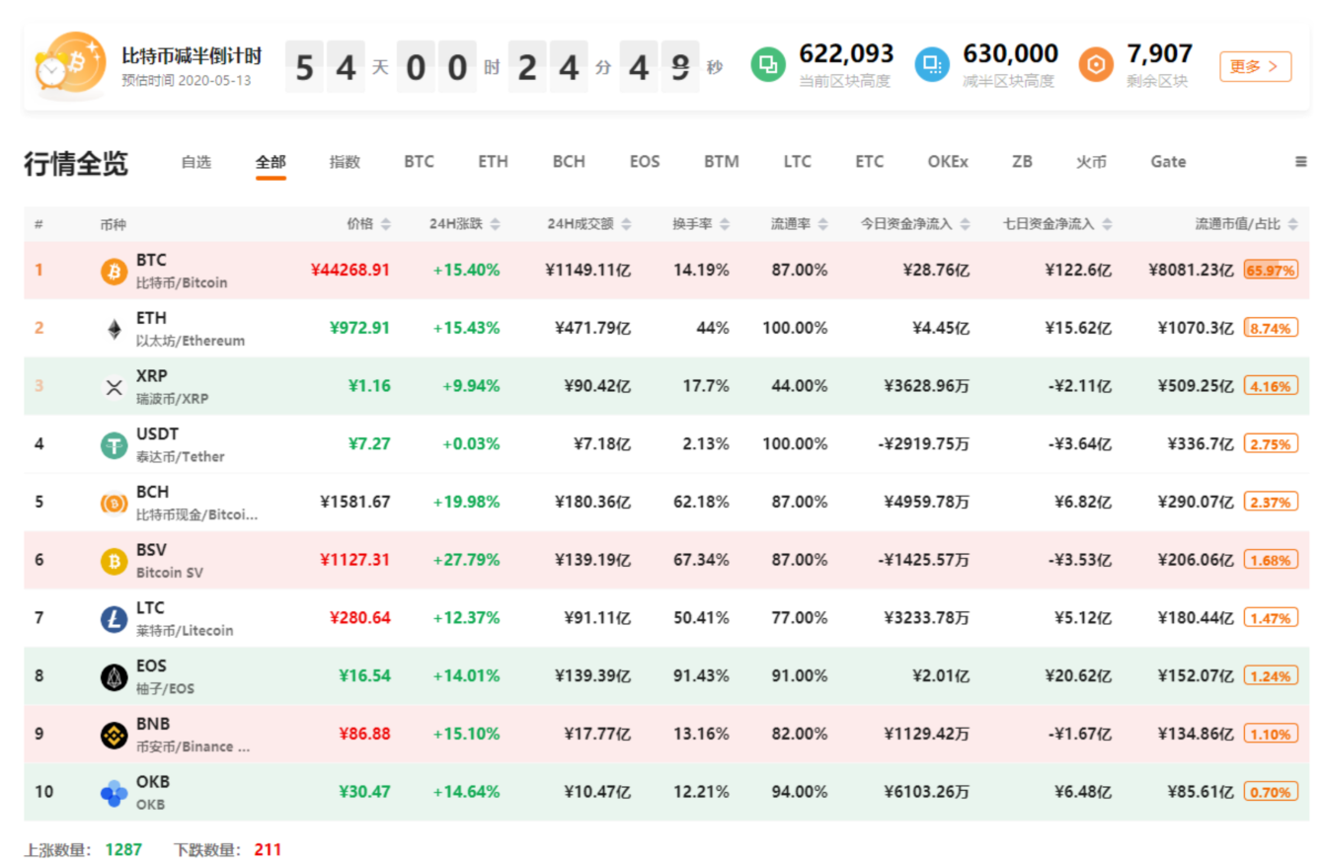The height and width of the screenshot is (866, 1324).
Task: Click USDT net inflow -¥2919.75万
Action: click(923, 443)
